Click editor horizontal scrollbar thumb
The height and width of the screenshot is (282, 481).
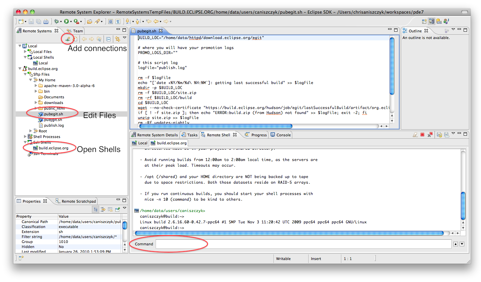(x=216, y=126)
